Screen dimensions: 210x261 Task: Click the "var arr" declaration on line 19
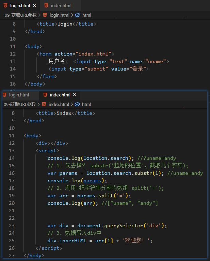tap(58, 196)
